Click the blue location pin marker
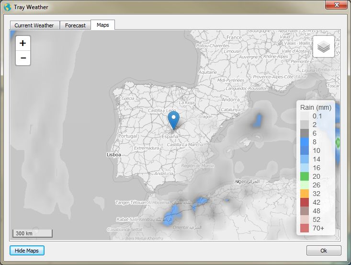This screenshot has width=351, height=265. pos(173,120)
